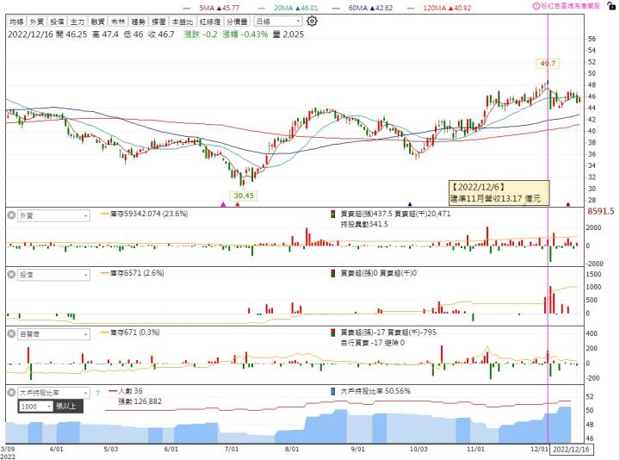Click the 30.45 low price label
Screen dimensions: 620x460
coord(244,196)
